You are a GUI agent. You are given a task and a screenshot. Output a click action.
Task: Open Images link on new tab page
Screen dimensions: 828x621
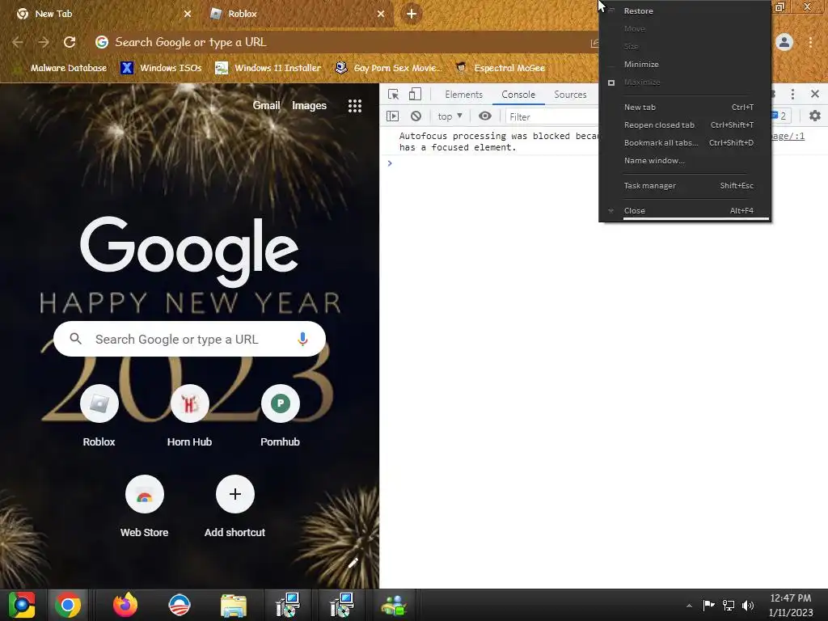pyautogui.click(x=309, y=106)
